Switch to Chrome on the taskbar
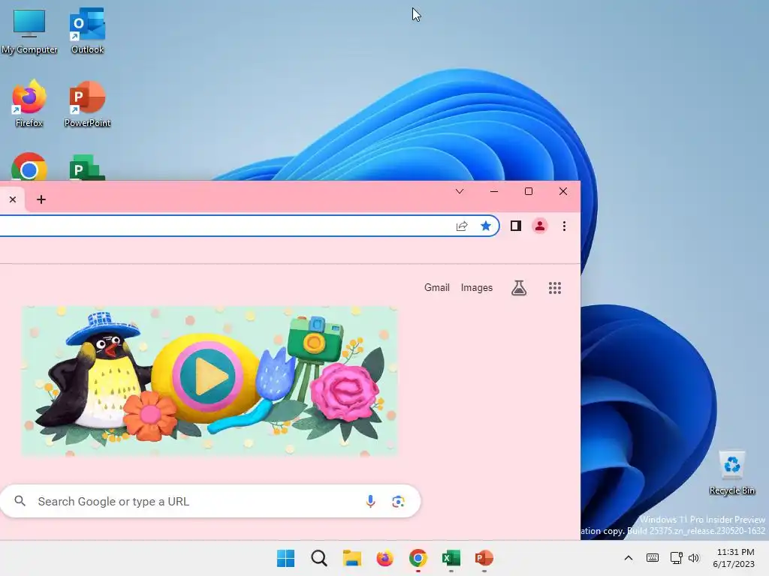 [418, 558]
